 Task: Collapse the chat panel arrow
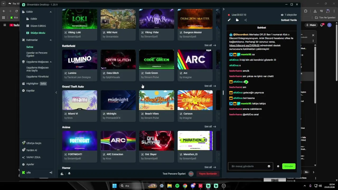tap(224, 9)
